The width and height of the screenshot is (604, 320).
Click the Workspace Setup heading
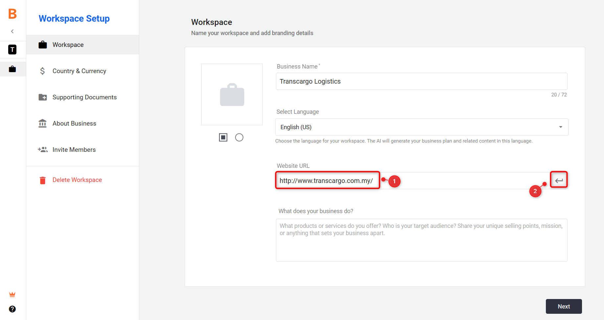click(74, 19)
